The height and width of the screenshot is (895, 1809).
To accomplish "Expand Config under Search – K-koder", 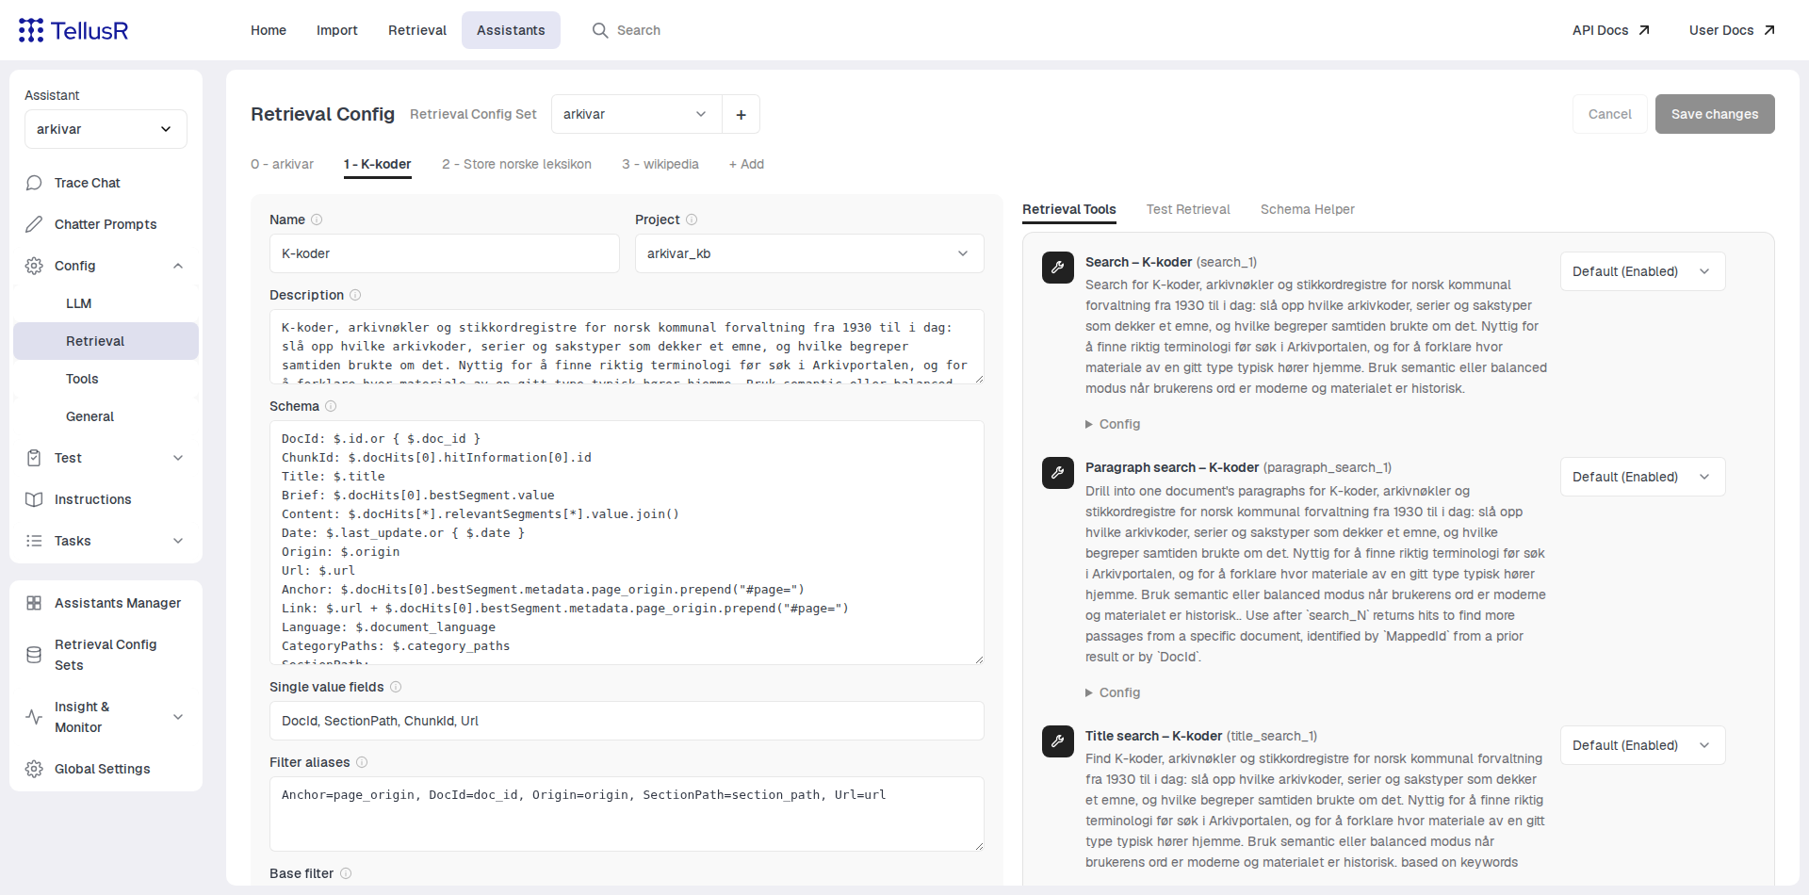I will click(1113, 424).
